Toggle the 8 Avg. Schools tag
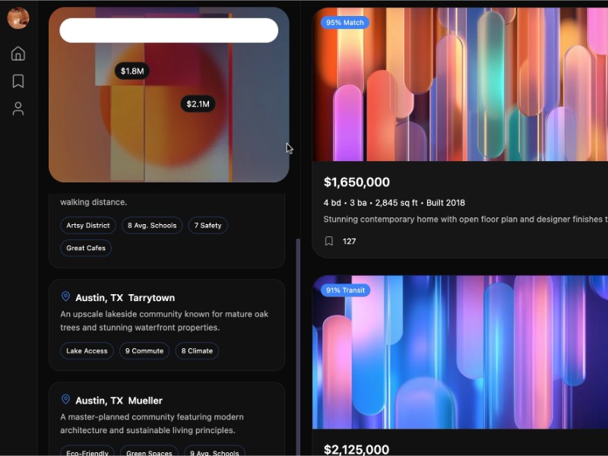Image resolution: width=608 pixels, height=456 pixels. pos(152,226)
